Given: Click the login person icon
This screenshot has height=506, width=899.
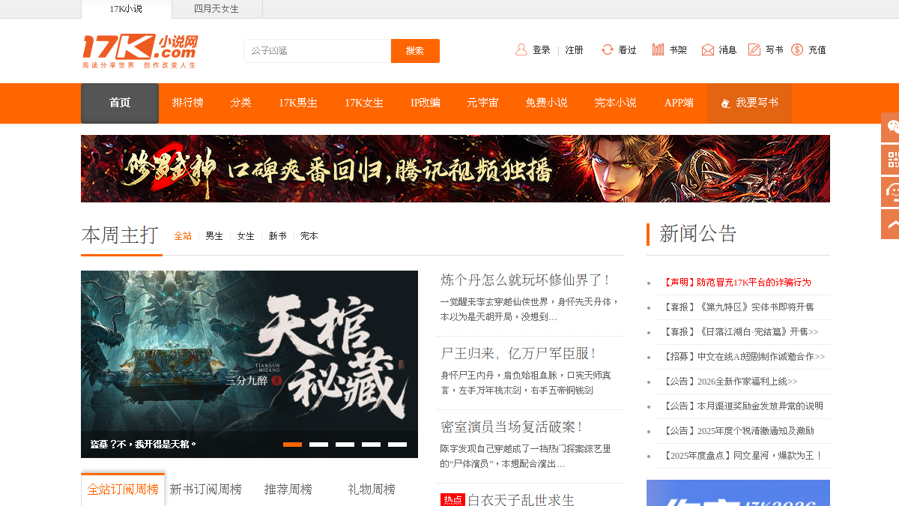Looking at the screenshot, I should pos(521,49).
